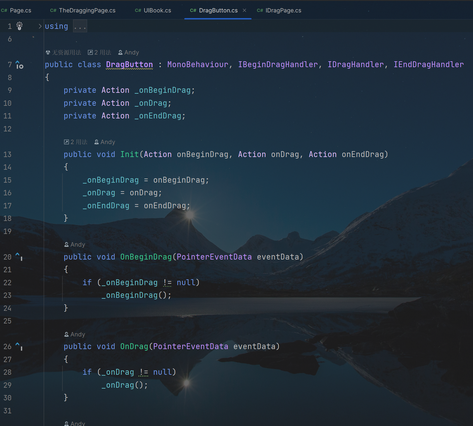Click the C# file icon on Page.cs tab
The width and height of the screenshot is (473, 426).
[4, 10]
